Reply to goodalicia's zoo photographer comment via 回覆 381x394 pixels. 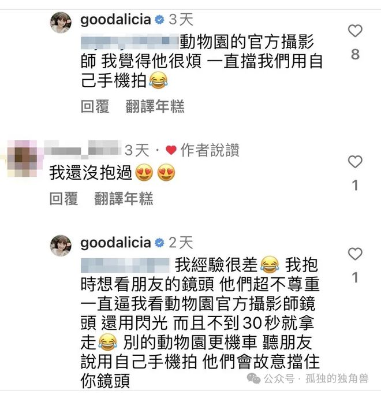point(95,106)
